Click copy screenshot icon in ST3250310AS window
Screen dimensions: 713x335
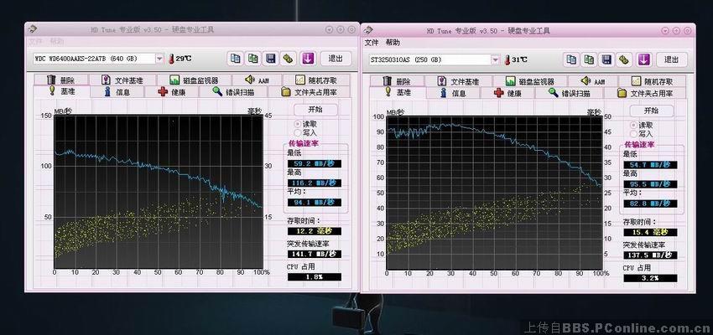tap(588, 59)
